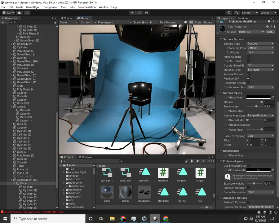
Task: Toggle the Hierarchy panel lock icon
Action: [52, 18]
